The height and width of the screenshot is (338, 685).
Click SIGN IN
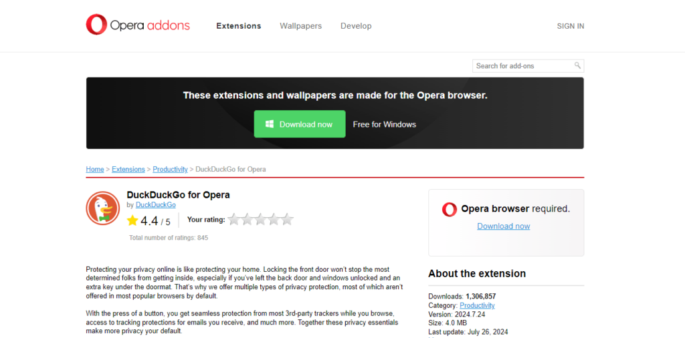click(571, 26)
